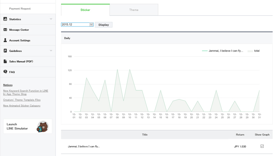Click the Message Center envelope icon
276x156 pixels.
5,30
